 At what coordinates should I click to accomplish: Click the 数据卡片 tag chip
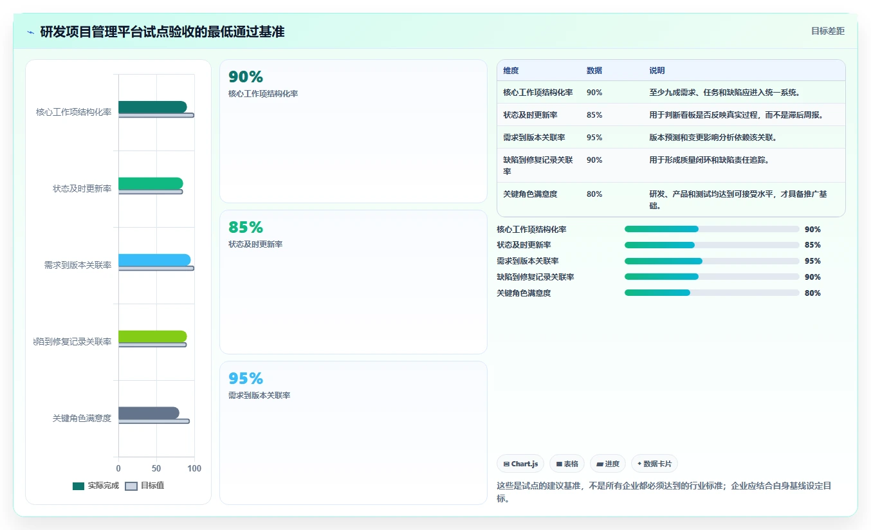pos(654,464)
